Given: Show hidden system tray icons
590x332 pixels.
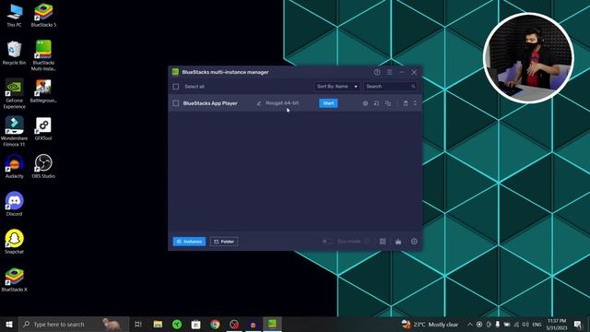Looking at the screenshot, I should 470,324.
